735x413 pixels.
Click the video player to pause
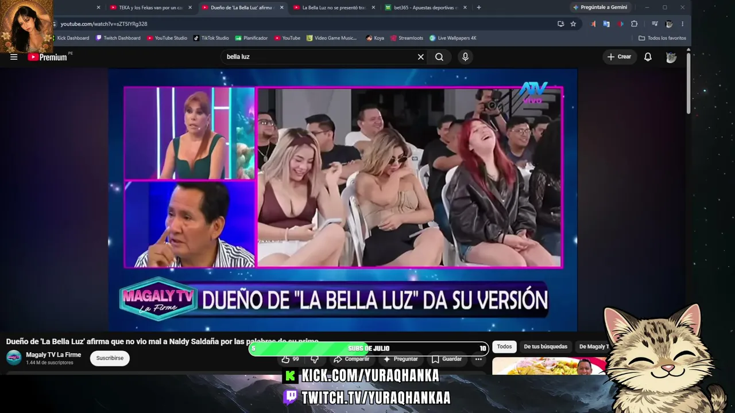[343, 200]
